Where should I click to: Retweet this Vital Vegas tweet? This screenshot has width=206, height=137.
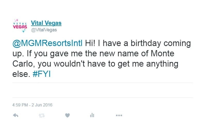42,115
